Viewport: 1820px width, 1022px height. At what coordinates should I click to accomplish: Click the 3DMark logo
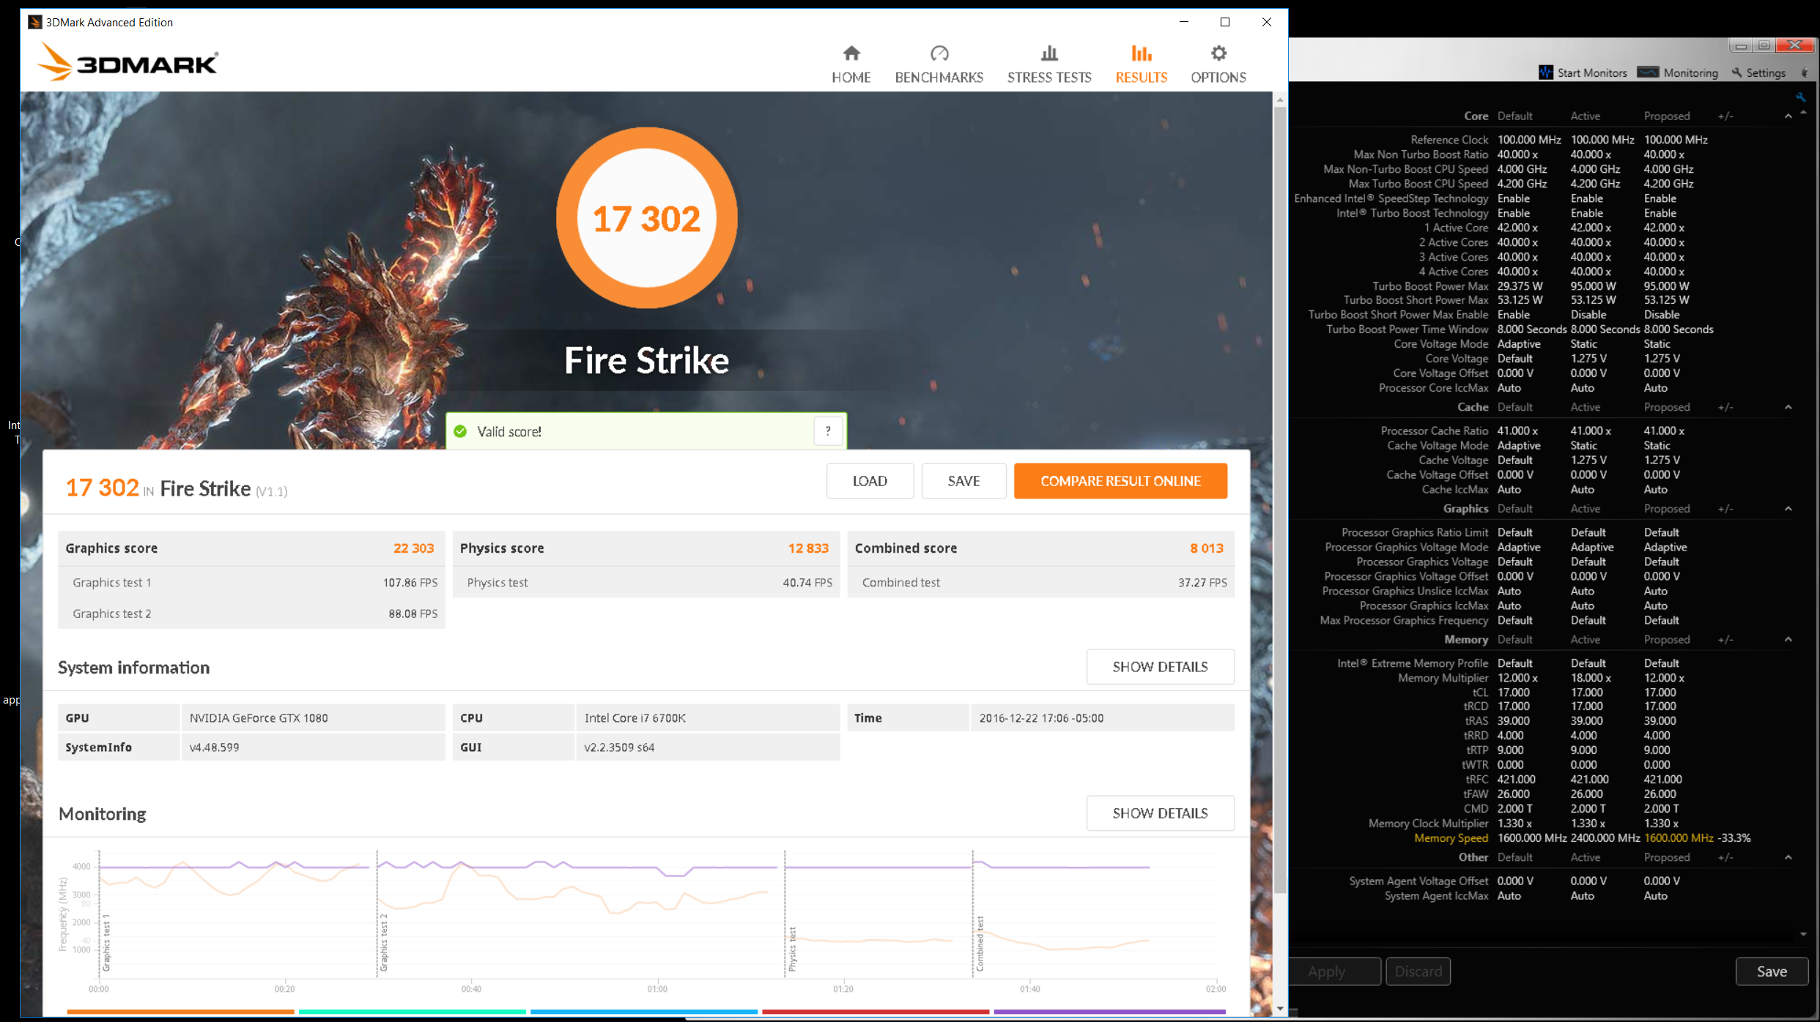127,61
